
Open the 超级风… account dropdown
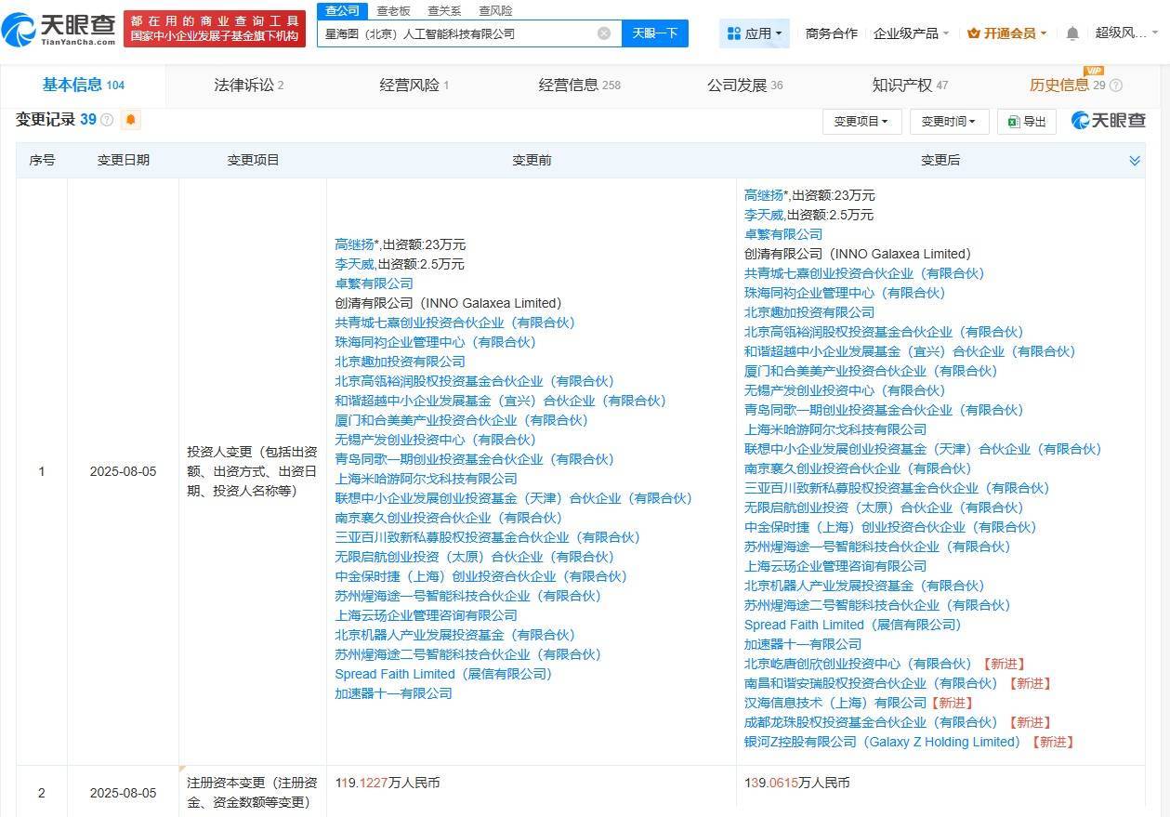1126,33
